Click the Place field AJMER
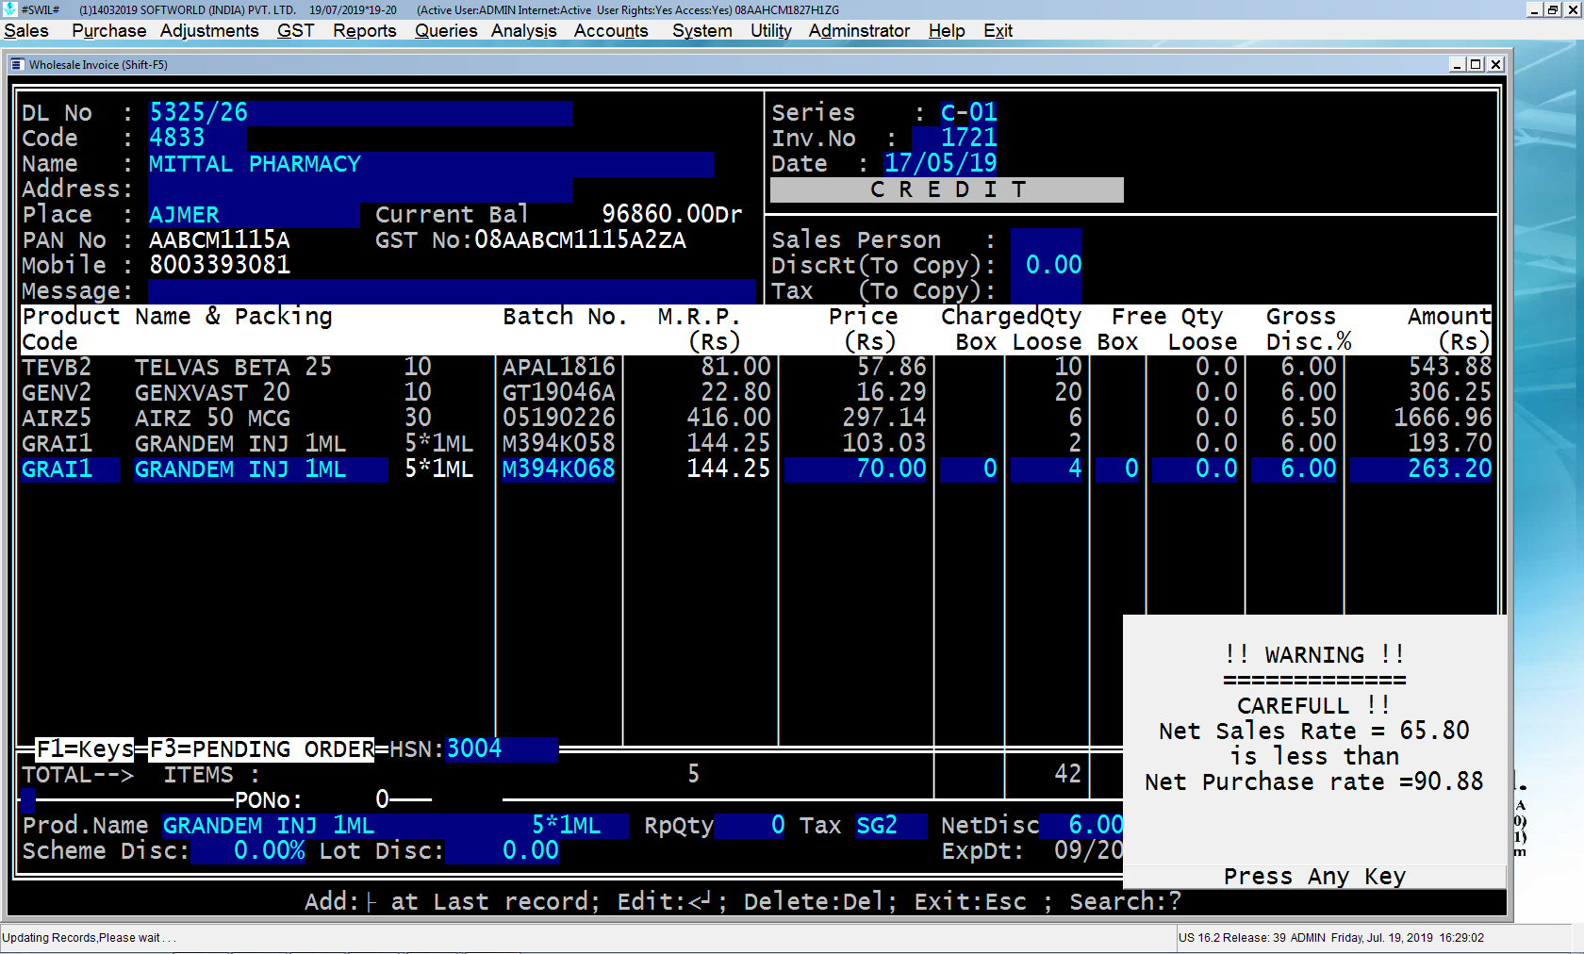The width and height of the screenshot is (1584, 954). [x=254, y=215]
